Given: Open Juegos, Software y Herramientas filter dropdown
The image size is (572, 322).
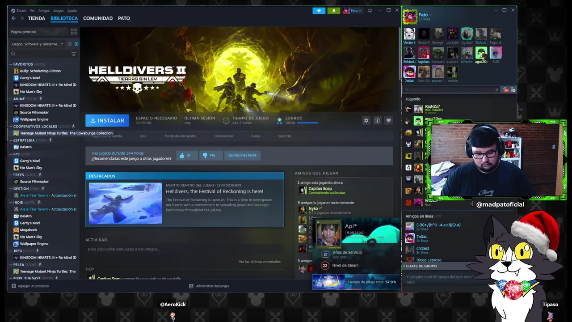Looking at the screenshot, I should (37, 44).
